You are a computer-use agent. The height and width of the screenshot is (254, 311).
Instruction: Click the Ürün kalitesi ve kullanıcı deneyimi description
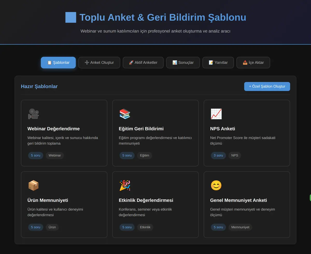click(55, 212)
